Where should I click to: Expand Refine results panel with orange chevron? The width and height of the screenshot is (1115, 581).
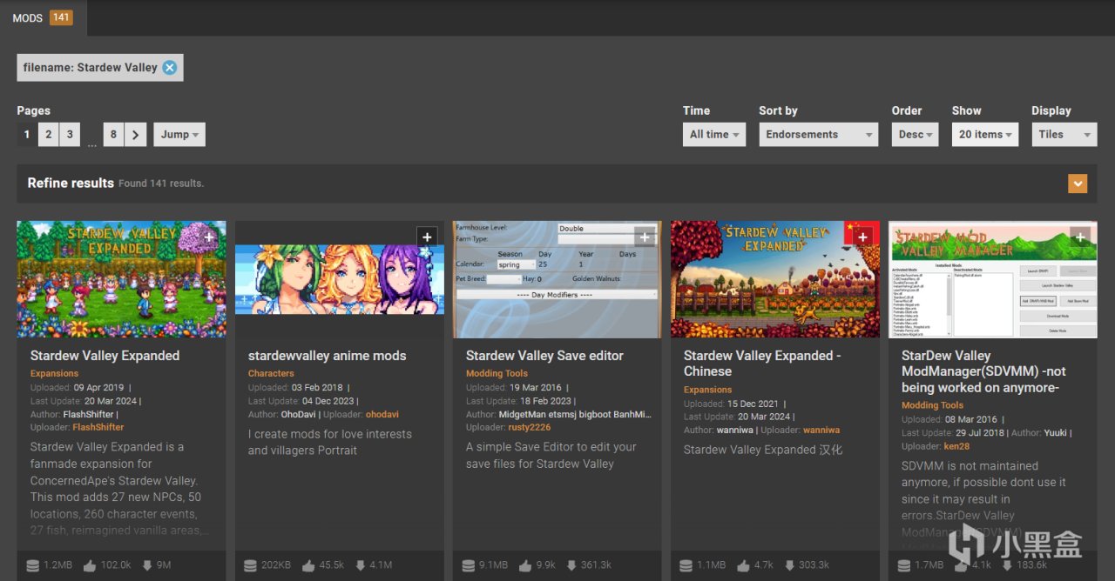(x=1078, y=184)
